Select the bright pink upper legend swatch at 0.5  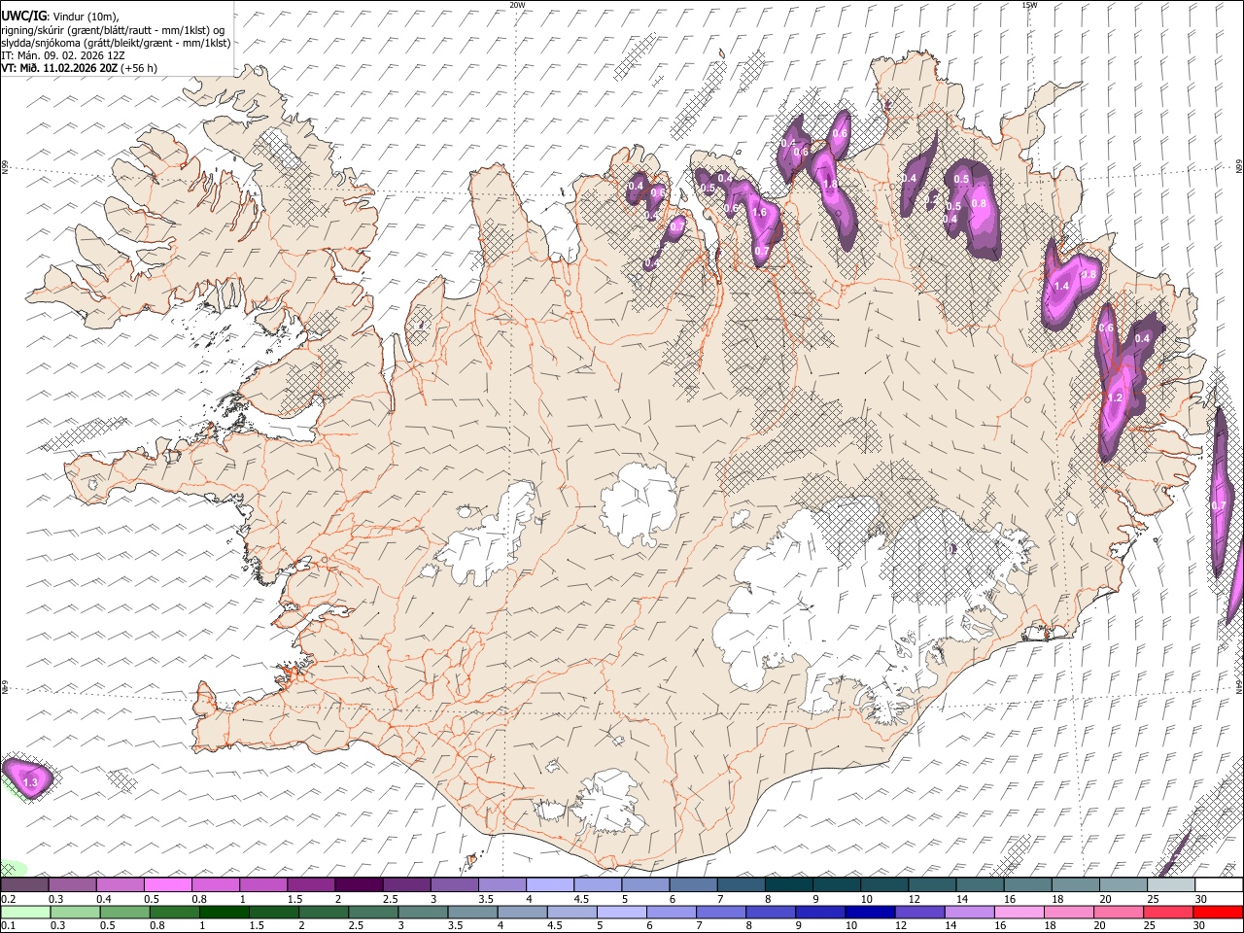167,885
